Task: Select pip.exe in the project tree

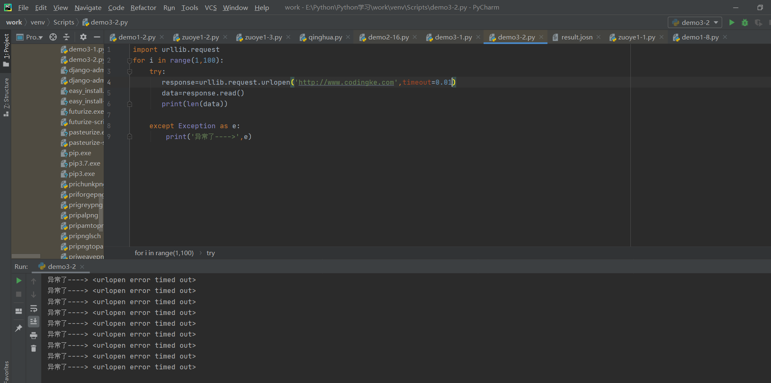Action: 80,153
